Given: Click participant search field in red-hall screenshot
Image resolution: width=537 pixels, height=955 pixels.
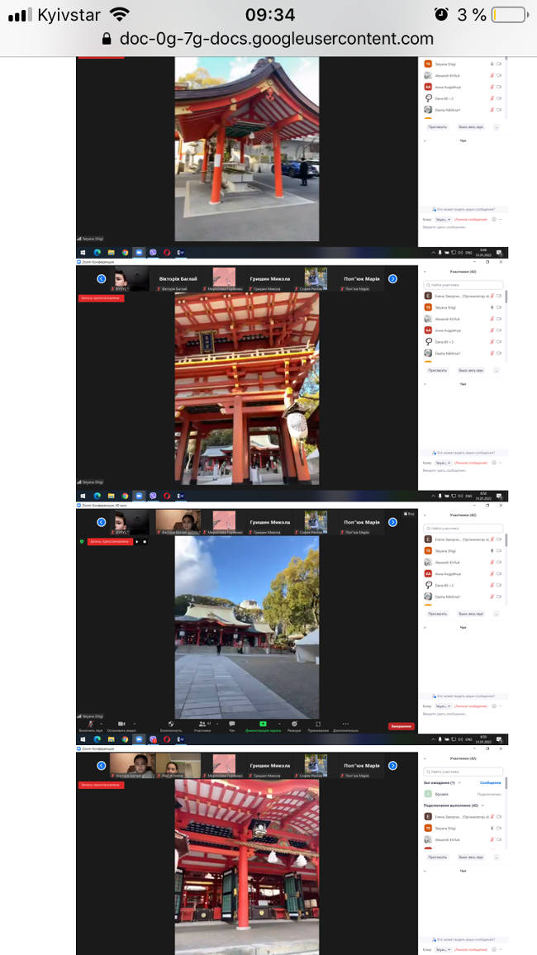Looking at the screenshot, I should point(463,771).
